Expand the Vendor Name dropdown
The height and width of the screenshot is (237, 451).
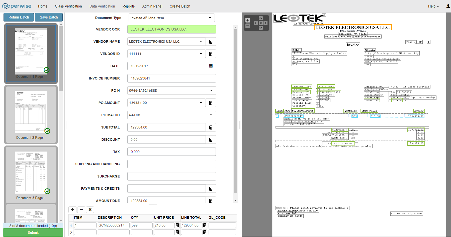click(x=201, y=41)
